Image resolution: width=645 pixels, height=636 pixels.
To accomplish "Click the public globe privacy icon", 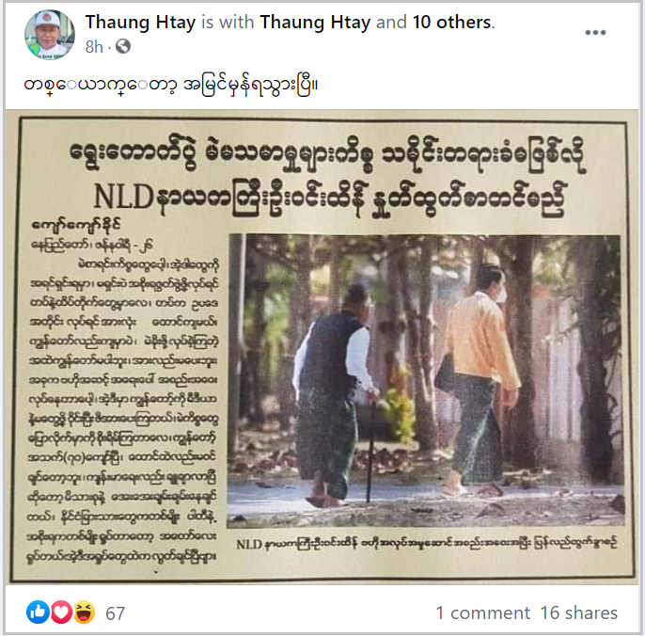I will coord(123,47).
